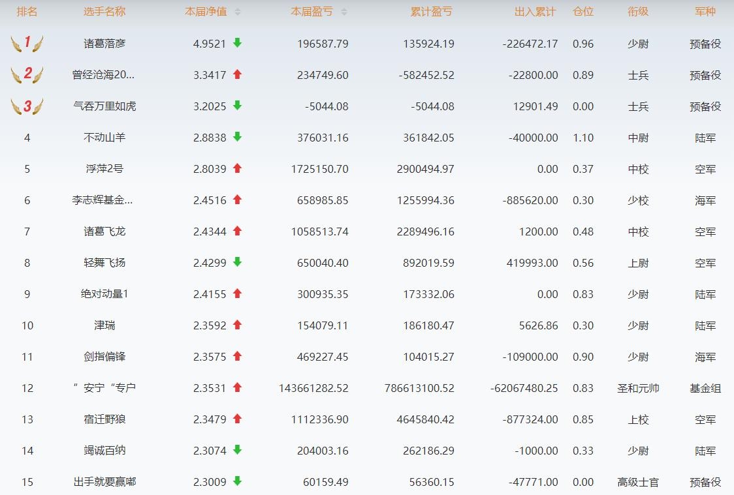Click green down arrow in 不动山羊 row
Image resolution: width=734 pixels, height=495 pixels.
[x=237, y=137]
